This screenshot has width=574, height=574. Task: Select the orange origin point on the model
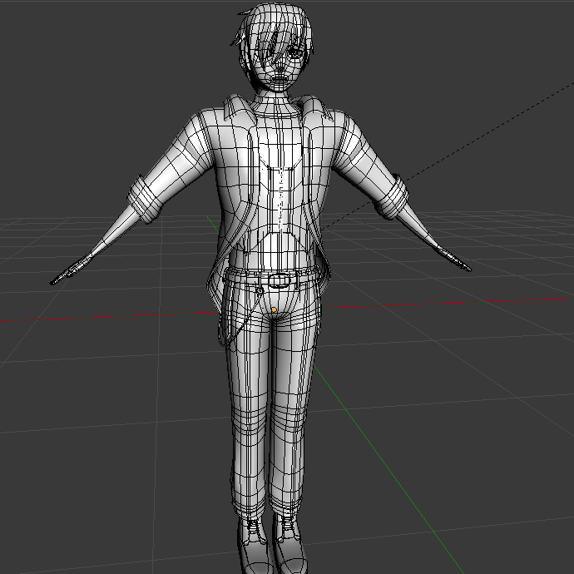274,310
